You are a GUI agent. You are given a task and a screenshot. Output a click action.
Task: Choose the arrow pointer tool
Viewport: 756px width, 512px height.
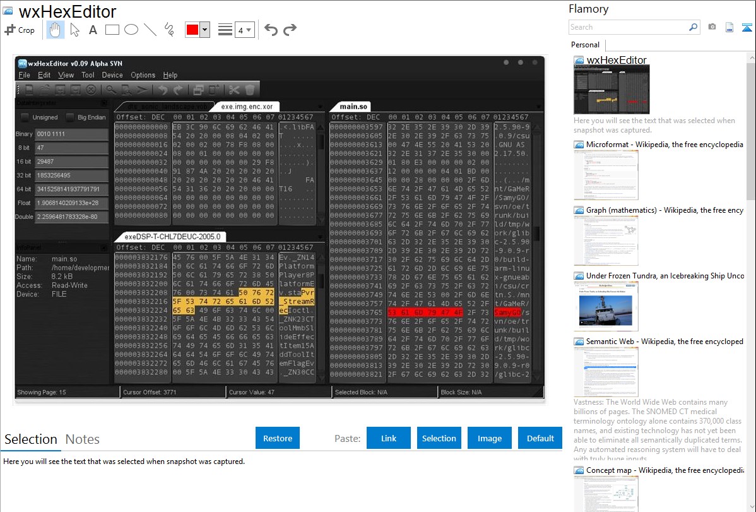click(x=74, y=30)
